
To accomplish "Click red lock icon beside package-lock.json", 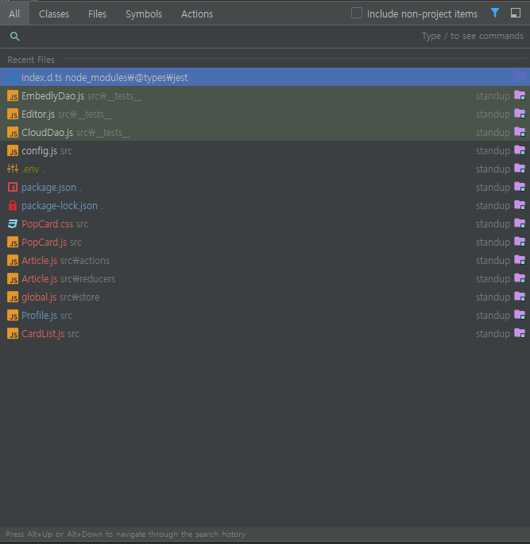I will [13, 205].
